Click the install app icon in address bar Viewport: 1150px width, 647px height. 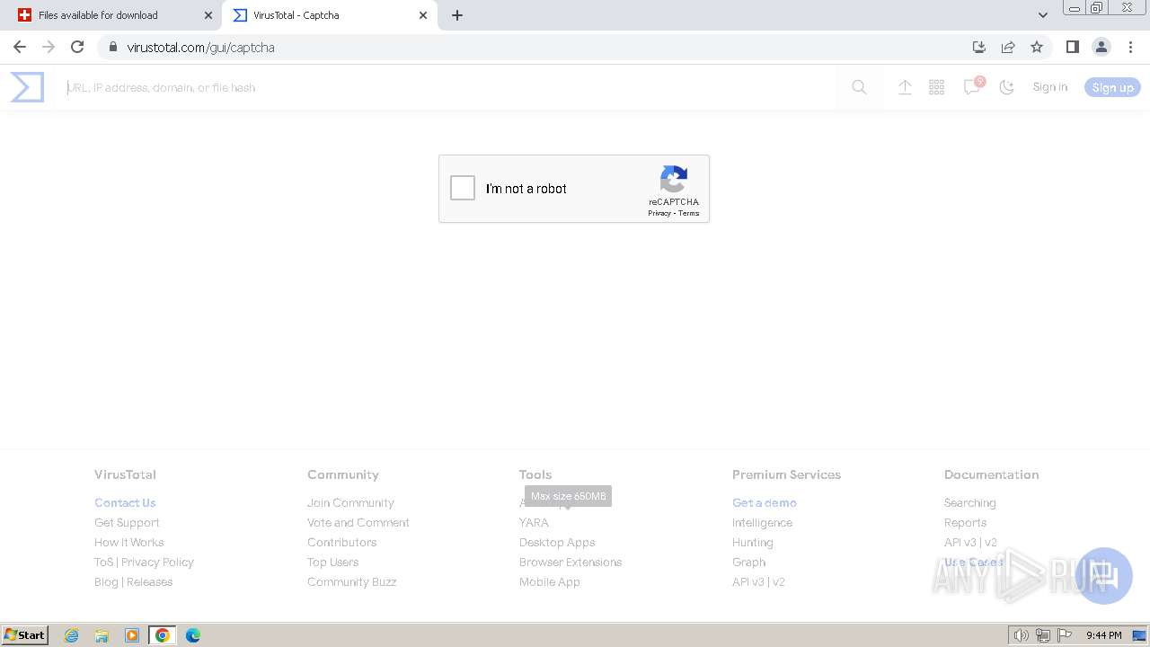coord(979,47)
